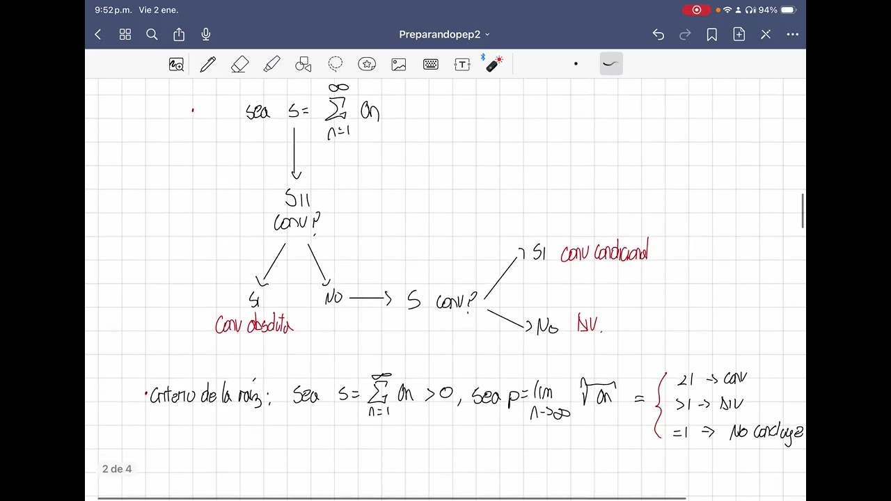The height and width of the screenshot is (501, 891).
Task: Select the curved stroke style option
Action: (610, 64)
